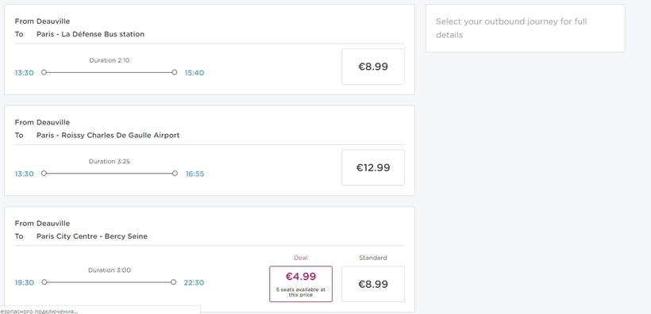651x314 pixels.
Task: Click the Duration 3:25 label
Action: [110, 161]
